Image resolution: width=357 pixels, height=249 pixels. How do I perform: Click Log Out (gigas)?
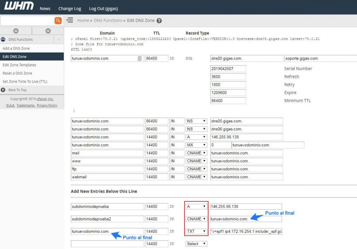pyautogui.click(x=103, y=8)
